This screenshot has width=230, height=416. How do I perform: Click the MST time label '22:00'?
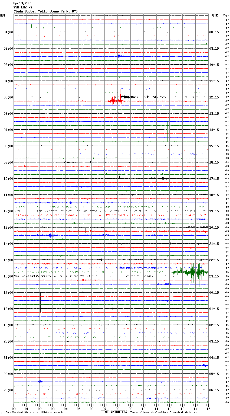8,374
